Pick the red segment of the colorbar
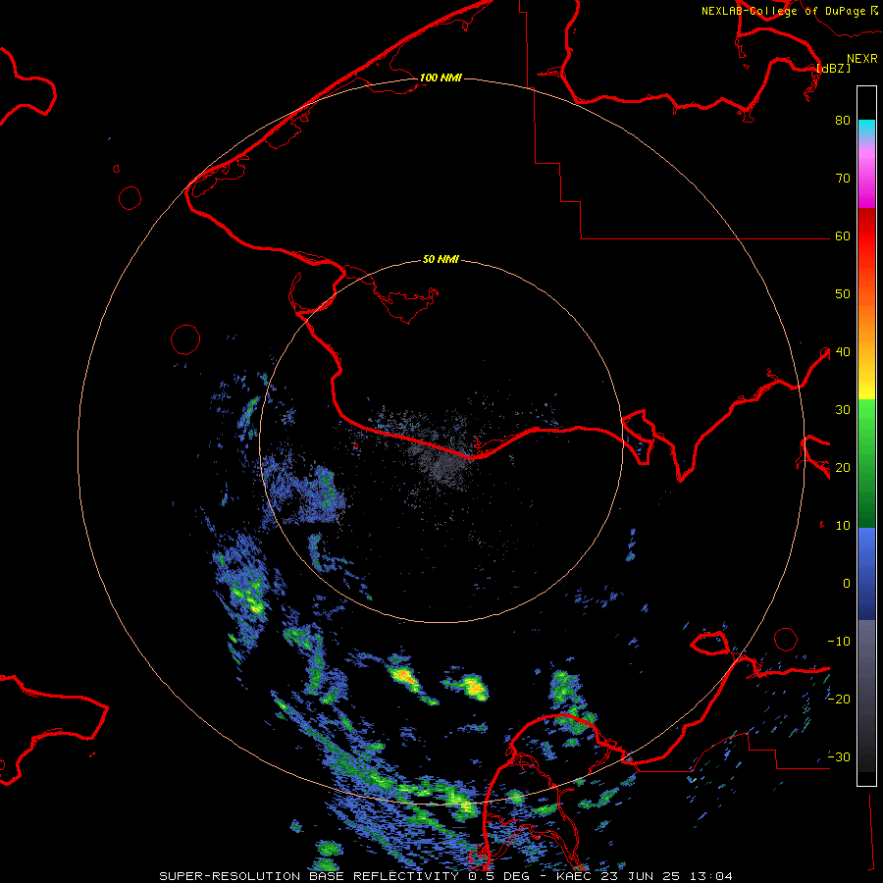The width and height of the screenshot is (883, 883). click(x=866, y=236)
